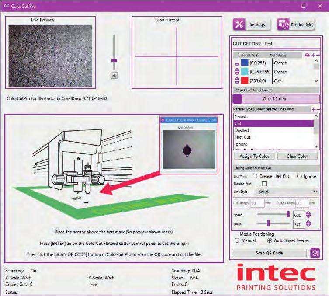
Task: Click the Scan QR Code button
Action: pos(269,253)
